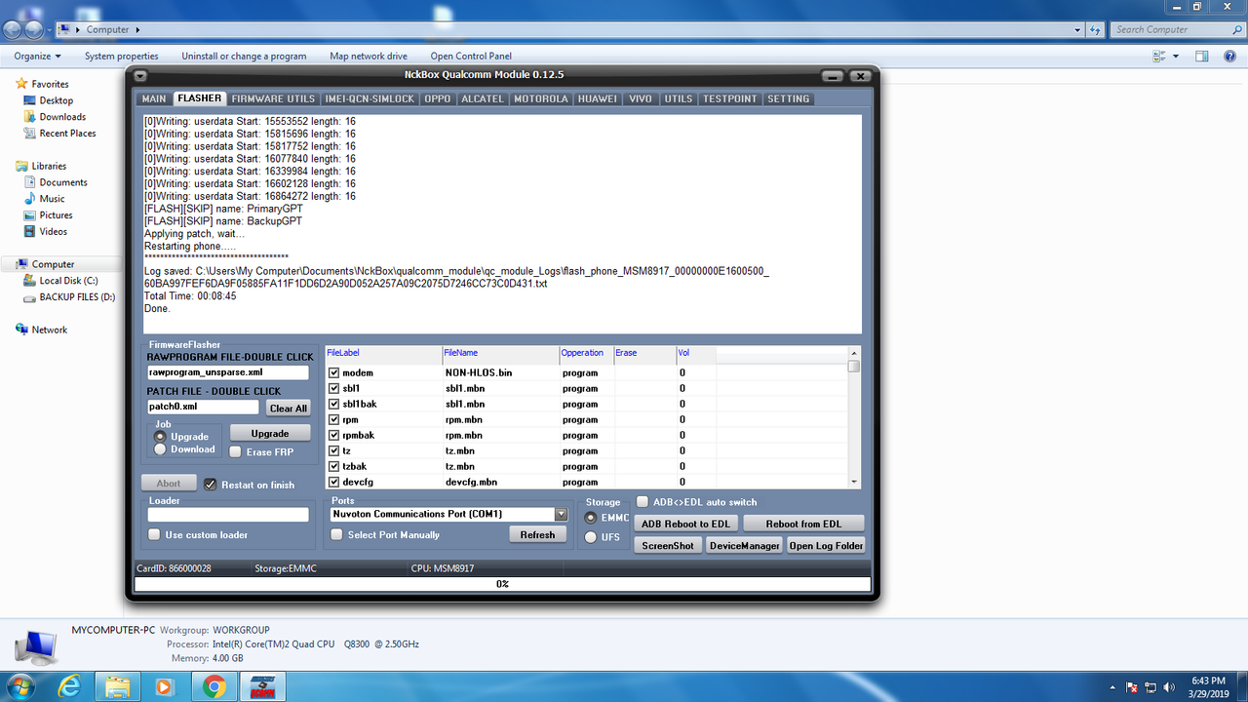
Task: Select Network in the Explorer sidebar
Action: coord(49,330)
